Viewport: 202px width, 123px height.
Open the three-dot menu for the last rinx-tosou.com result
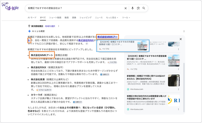pyautogui.click(x=178, y=109)
